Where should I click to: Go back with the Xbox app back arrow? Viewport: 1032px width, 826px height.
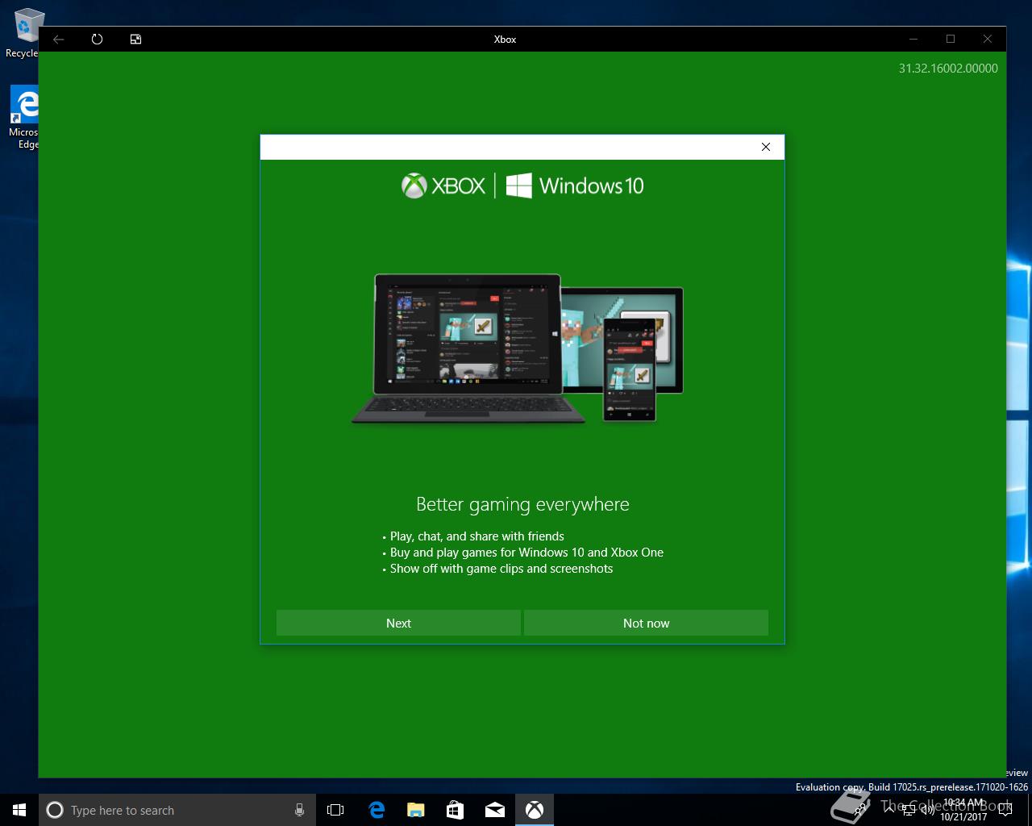59,39
